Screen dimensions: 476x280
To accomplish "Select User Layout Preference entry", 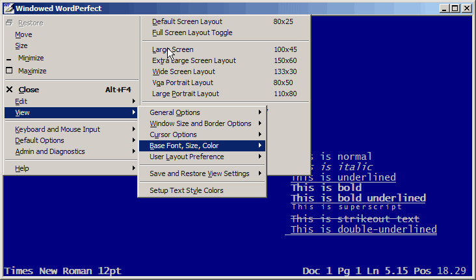I will click(x=187, y=157).
